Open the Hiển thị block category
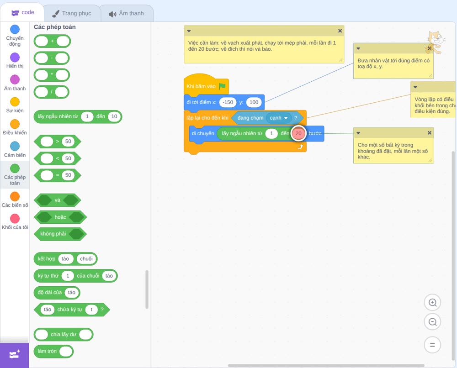Image resolution: width=457 pixels, height=368 pixels. click(15, 61)
